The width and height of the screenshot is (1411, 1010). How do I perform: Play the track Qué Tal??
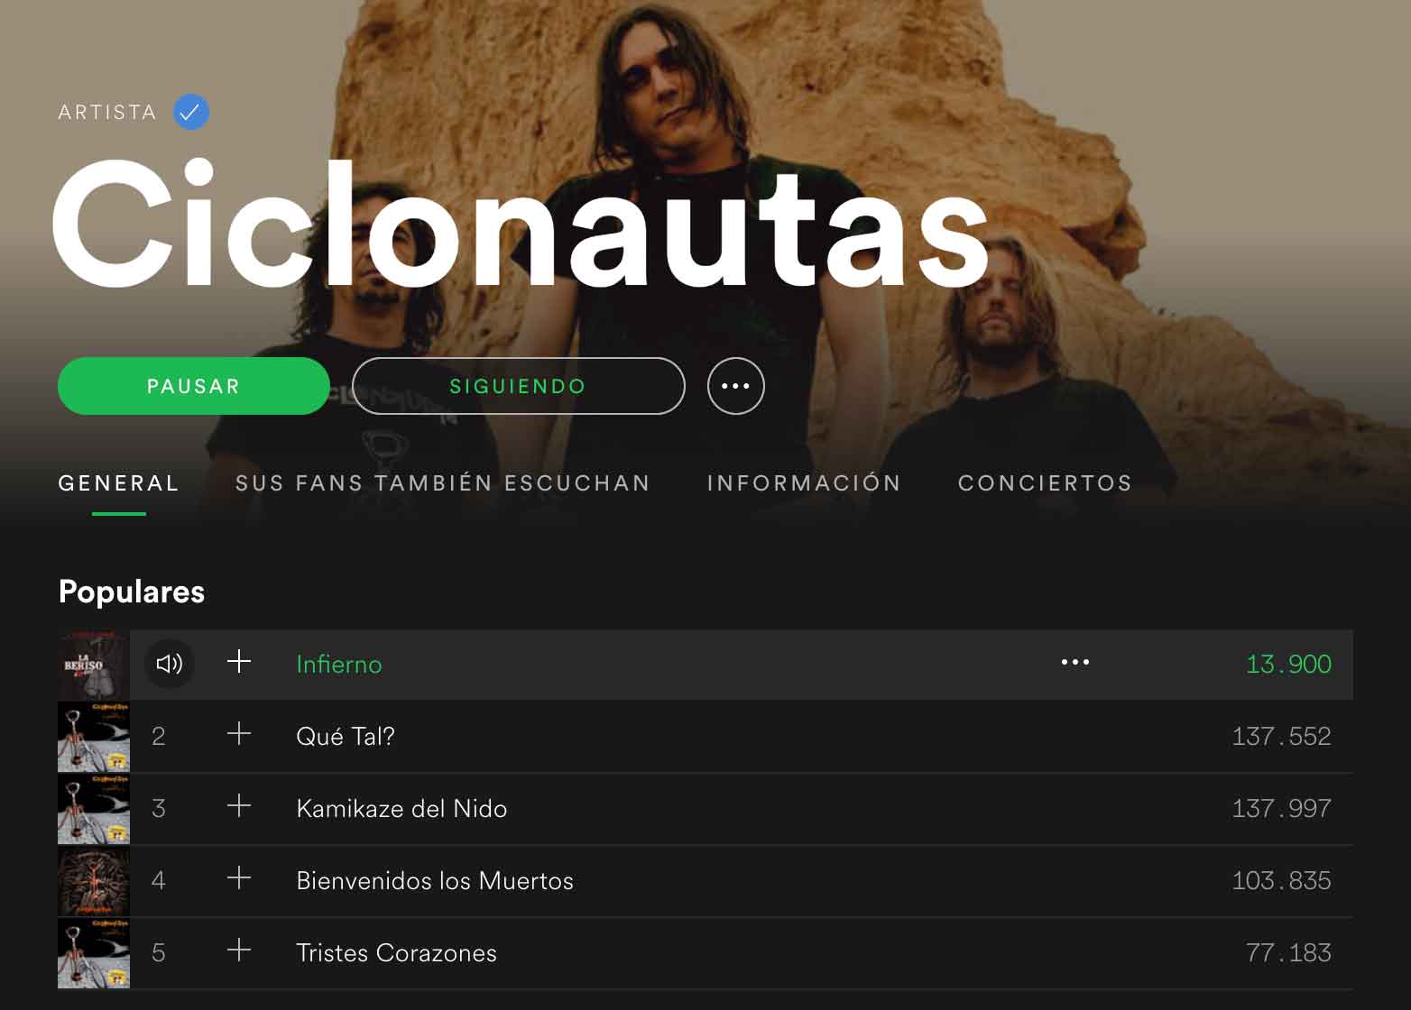point(346,737)
